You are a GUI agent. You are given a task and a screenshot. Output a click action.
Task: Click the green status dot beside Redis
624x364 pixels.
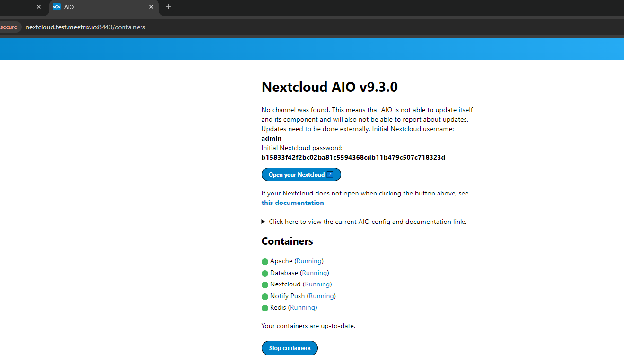tap(265, 308)
